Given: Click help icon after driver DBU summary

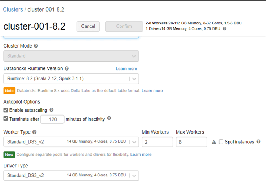Looking at the screenshot, I should click(225, 29).
